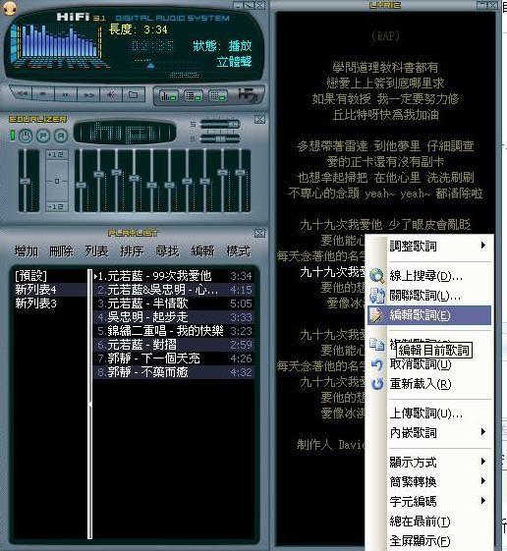Click lyric line 愛的正卡還有沒有副卡
Screen dimensions: 507x551
[385, 162]
